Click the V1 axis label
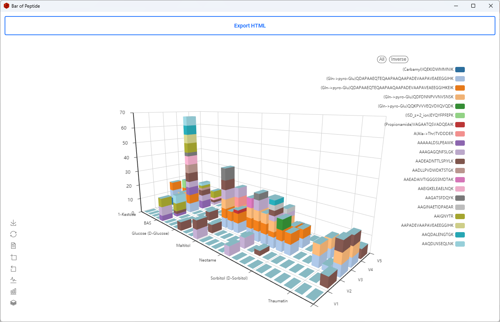 pyautogui.click(x=336, y=304)
